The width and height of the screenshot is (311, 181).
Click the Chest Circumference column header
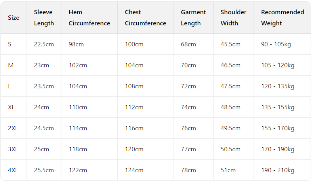(145, 18)
